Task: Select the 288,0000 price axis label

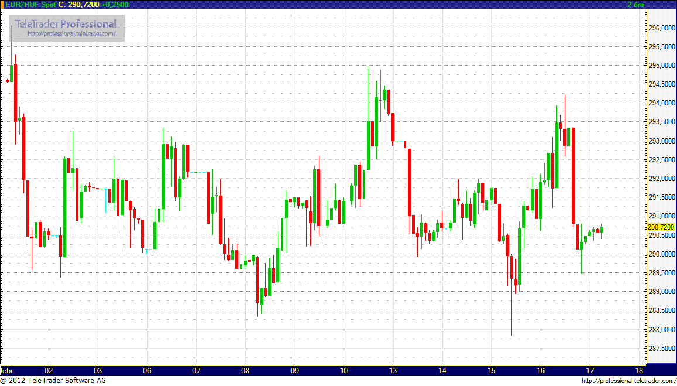Action: 661,330
